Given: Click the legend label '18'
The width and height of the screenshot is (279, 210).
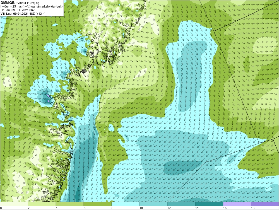Looking at the screenshot, I should point(252,208).
